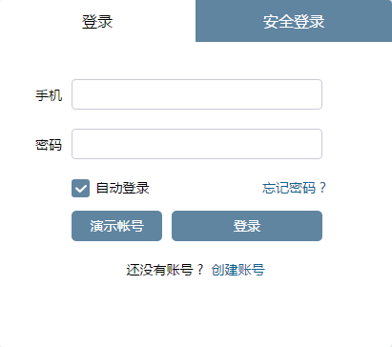The width and height of the screenshot is (392, 347).
Task: Click the white checkmark icon
Action: pos(80,189)
